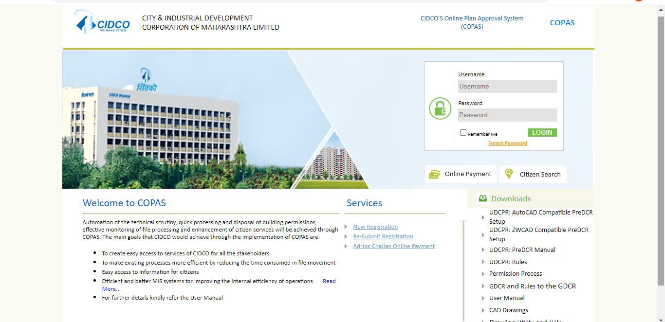Open the User Manual download entry
This screenshot has width=665, height=322.
click(506, 298)
